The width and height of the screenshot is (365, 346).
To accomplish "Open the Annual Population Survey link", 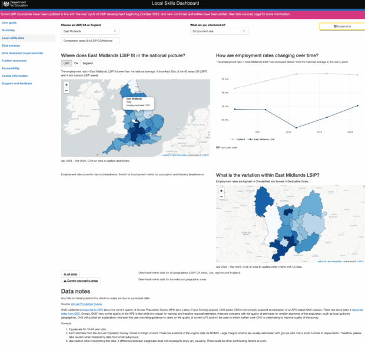I will tap(87, 303).
